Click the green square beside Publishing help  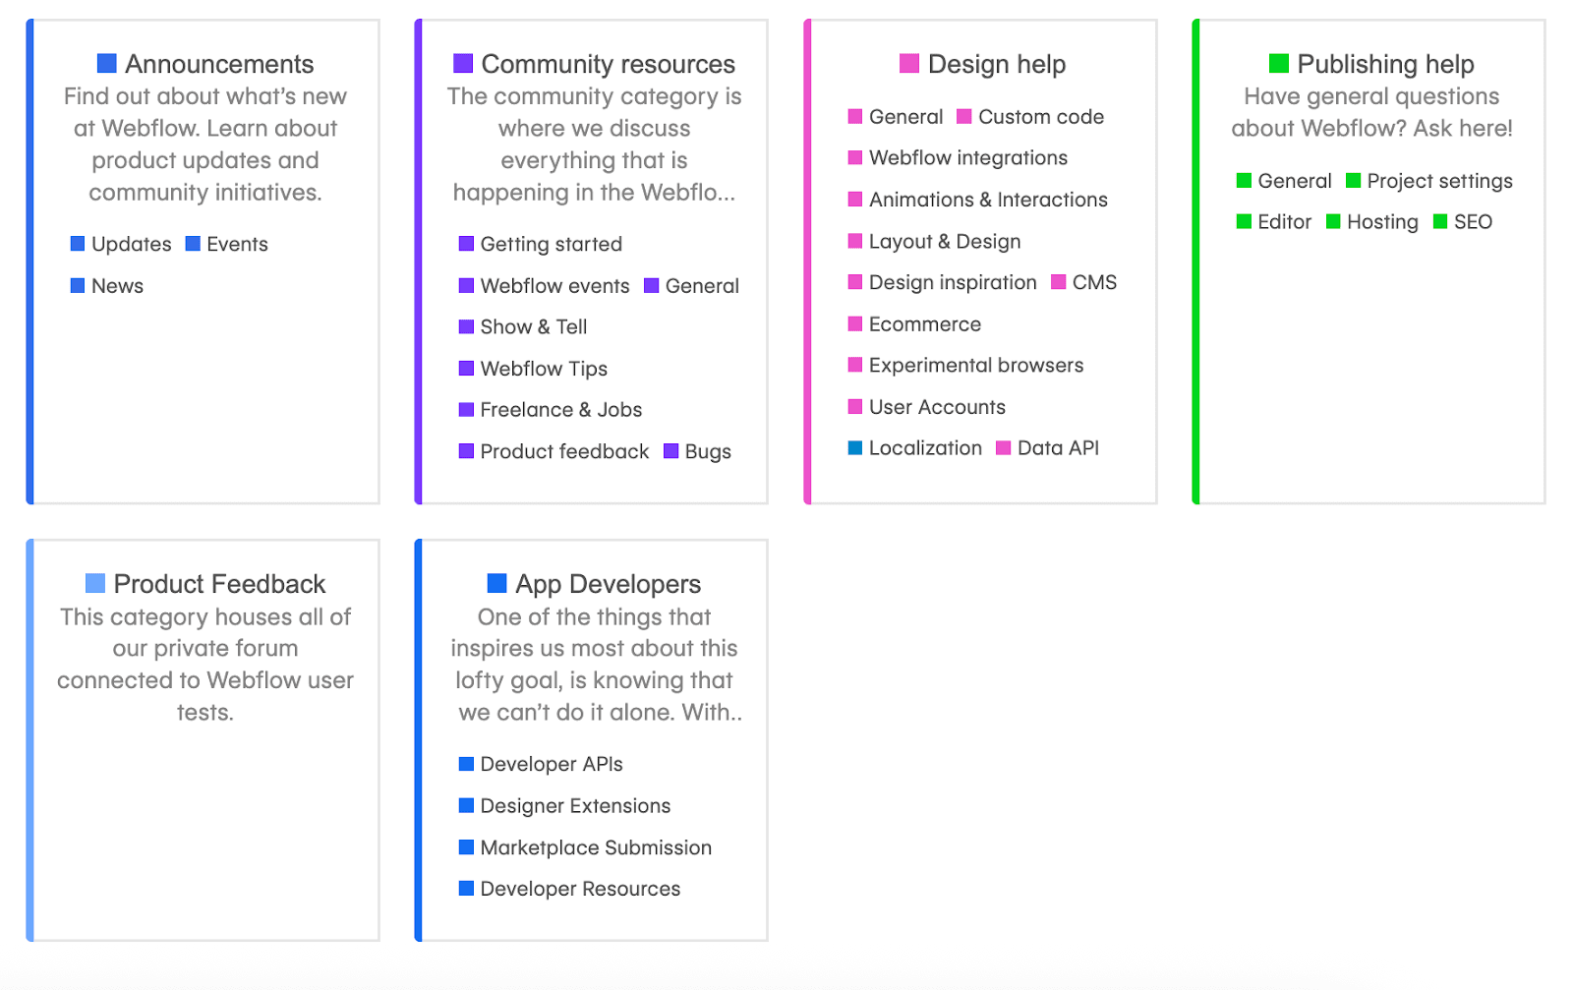pyautogui.click(x=1279, y=64)
